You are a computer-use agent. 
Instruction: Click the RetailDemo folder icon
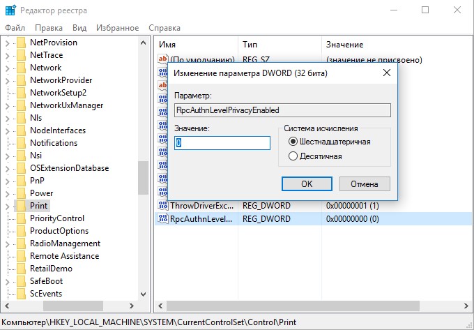click(21, 269)
